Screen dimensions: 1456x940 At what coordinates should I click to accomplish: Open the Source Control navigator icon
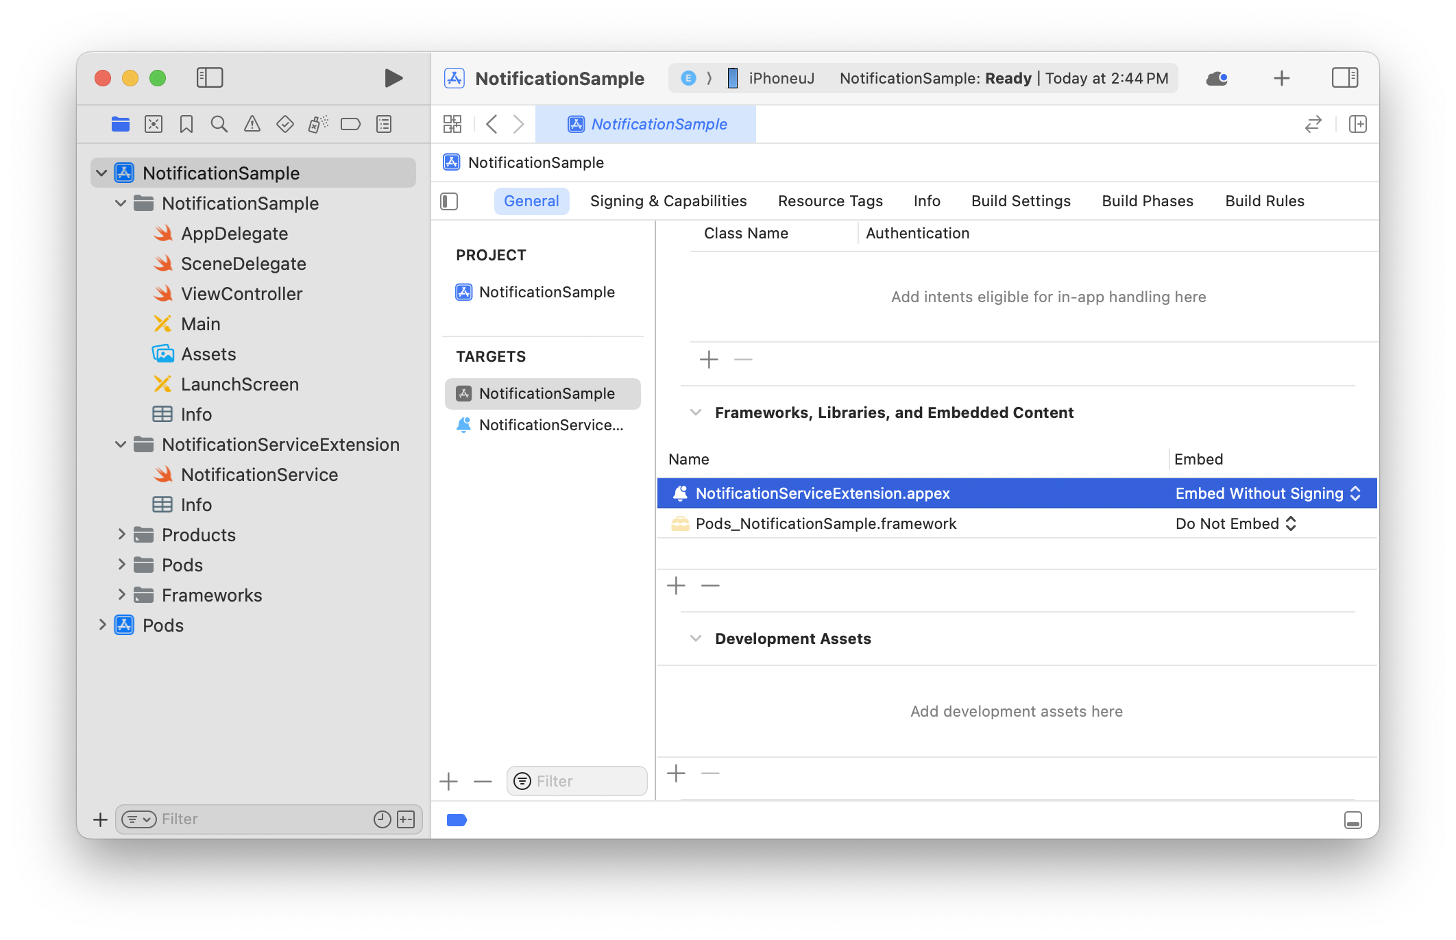pyautogui.click(x=154, y=124)
